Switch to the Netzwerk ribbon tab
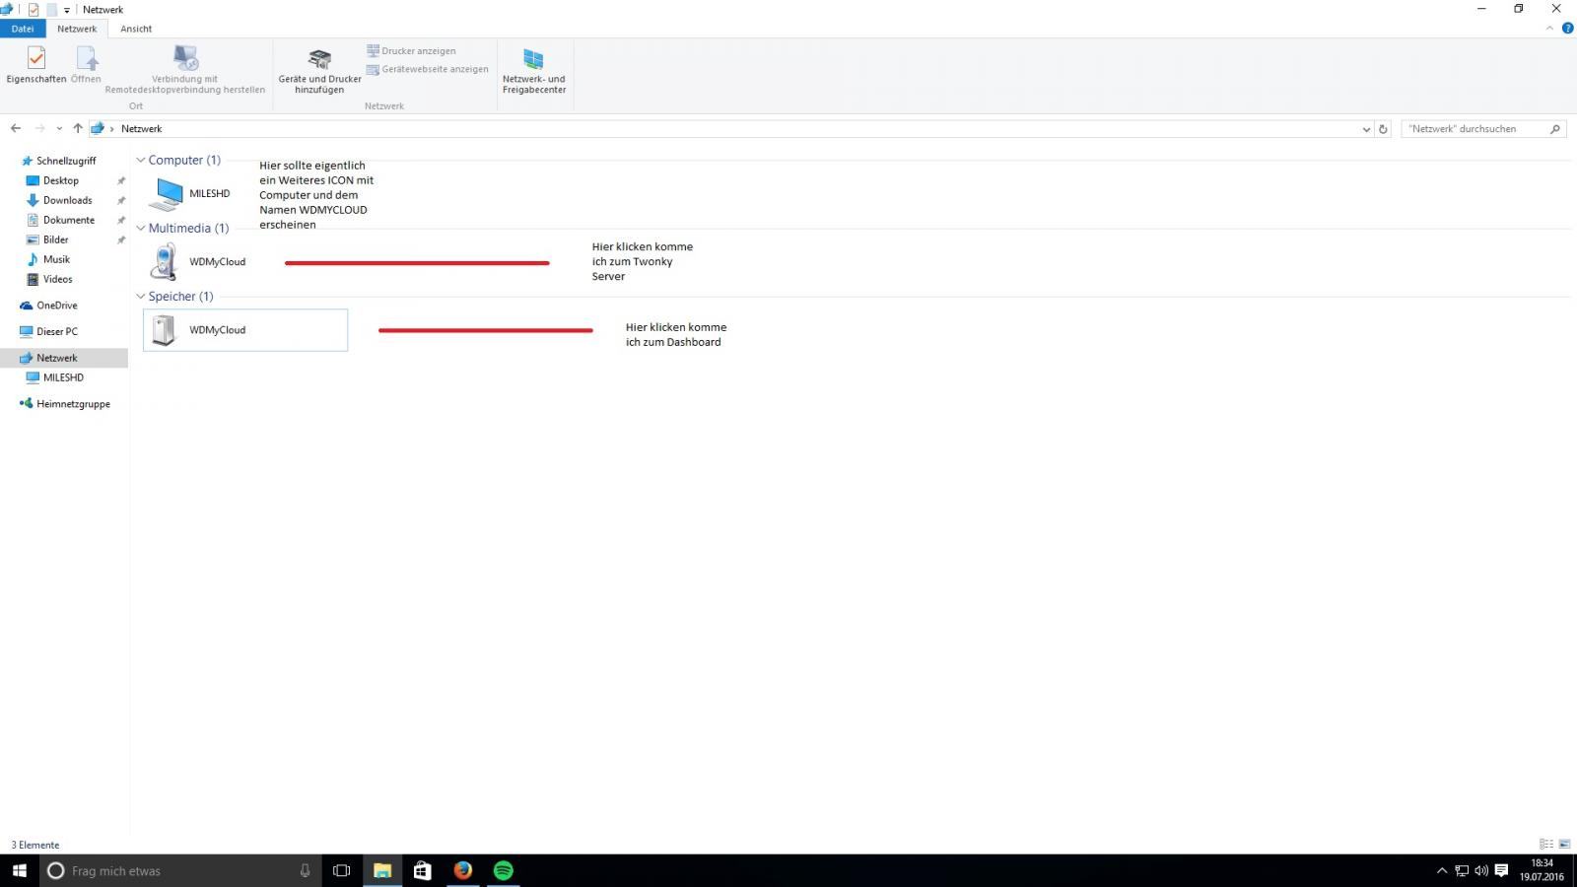Viewport: 1577px width, 887px height. (x=77, y=29)
